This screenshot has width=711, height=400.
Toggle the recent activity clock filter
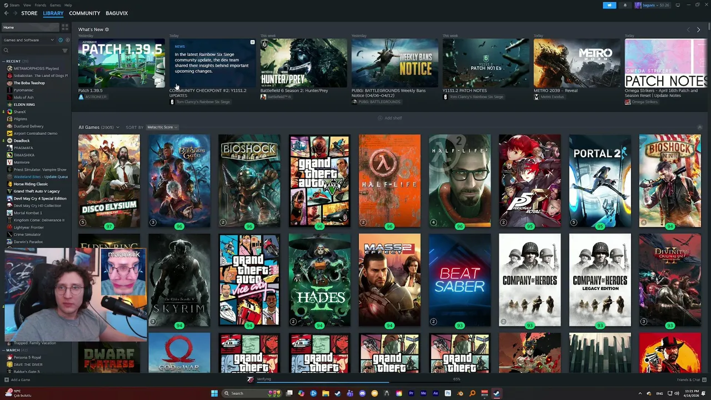(60, 40)
